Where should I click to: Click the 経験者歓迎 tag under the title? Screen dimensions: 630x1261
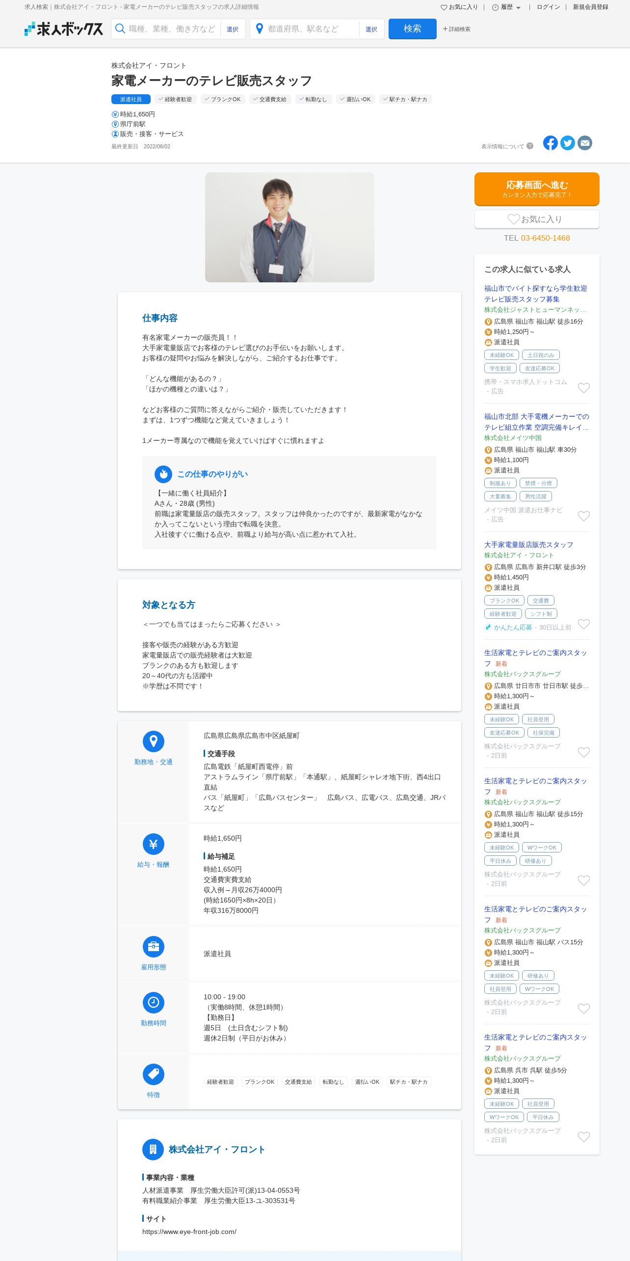176,99
